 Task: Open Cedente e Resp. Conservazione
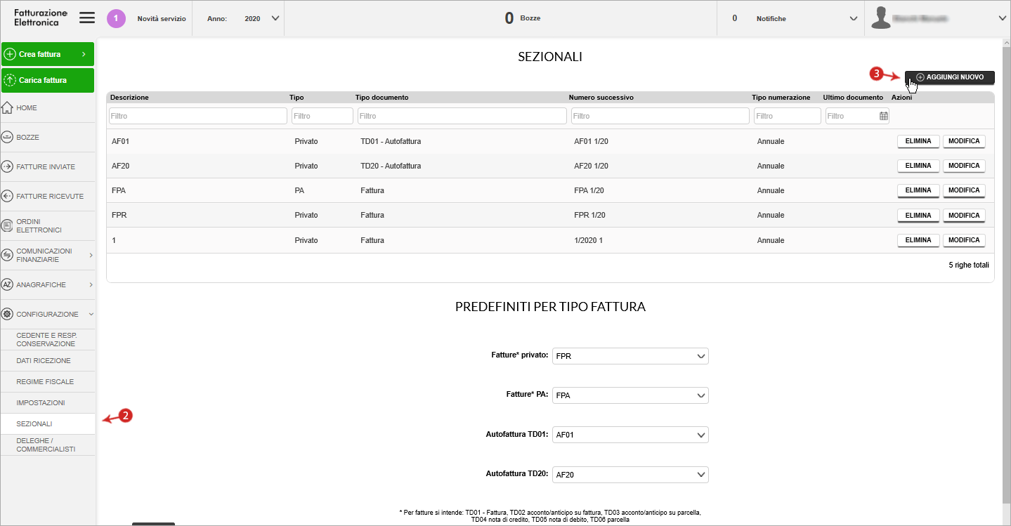48,339
